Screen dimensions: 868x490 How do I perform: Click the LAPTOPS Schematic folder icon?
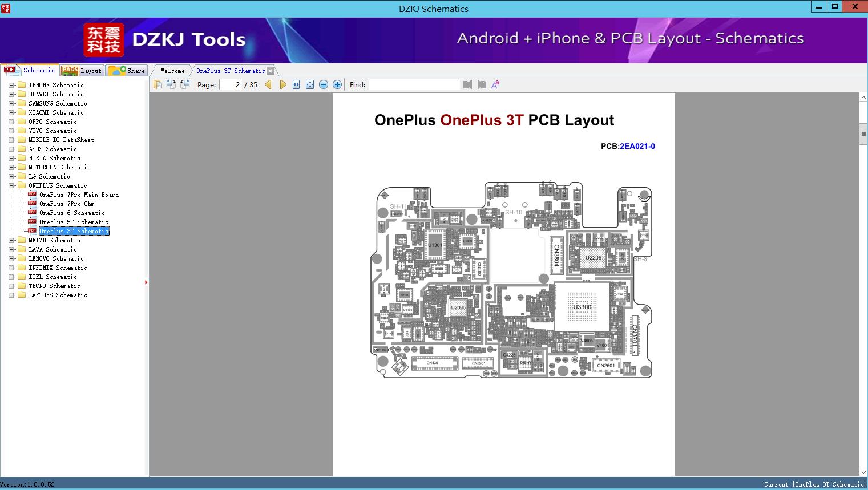point(22,295)
